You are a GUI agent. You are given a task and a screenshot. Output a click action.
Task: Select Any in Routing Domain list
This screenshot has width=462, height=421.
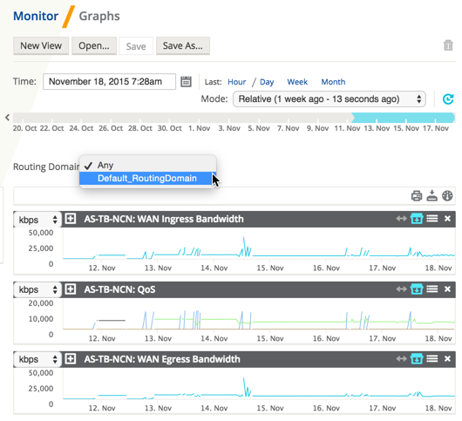[148, 166]
